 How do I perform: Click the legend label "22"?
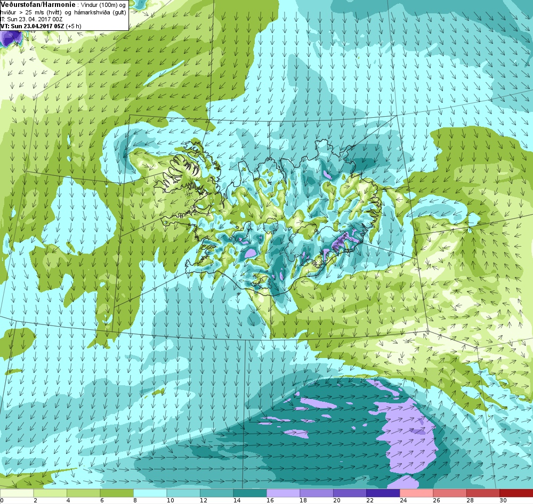(370, 500)
